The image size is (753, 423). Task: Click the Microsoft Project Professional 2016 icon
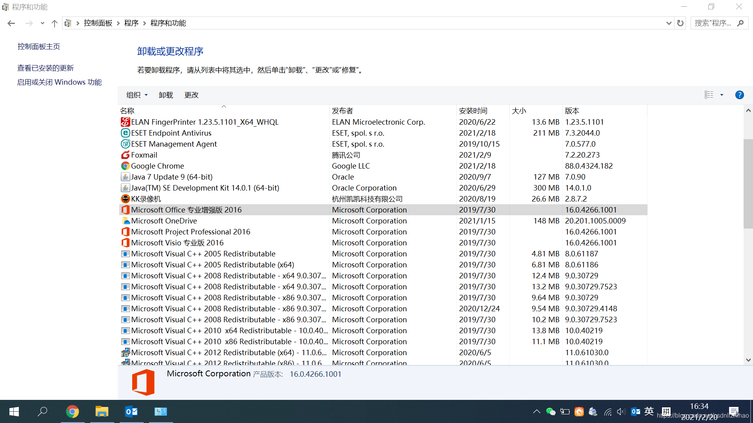tap(125, 232)
